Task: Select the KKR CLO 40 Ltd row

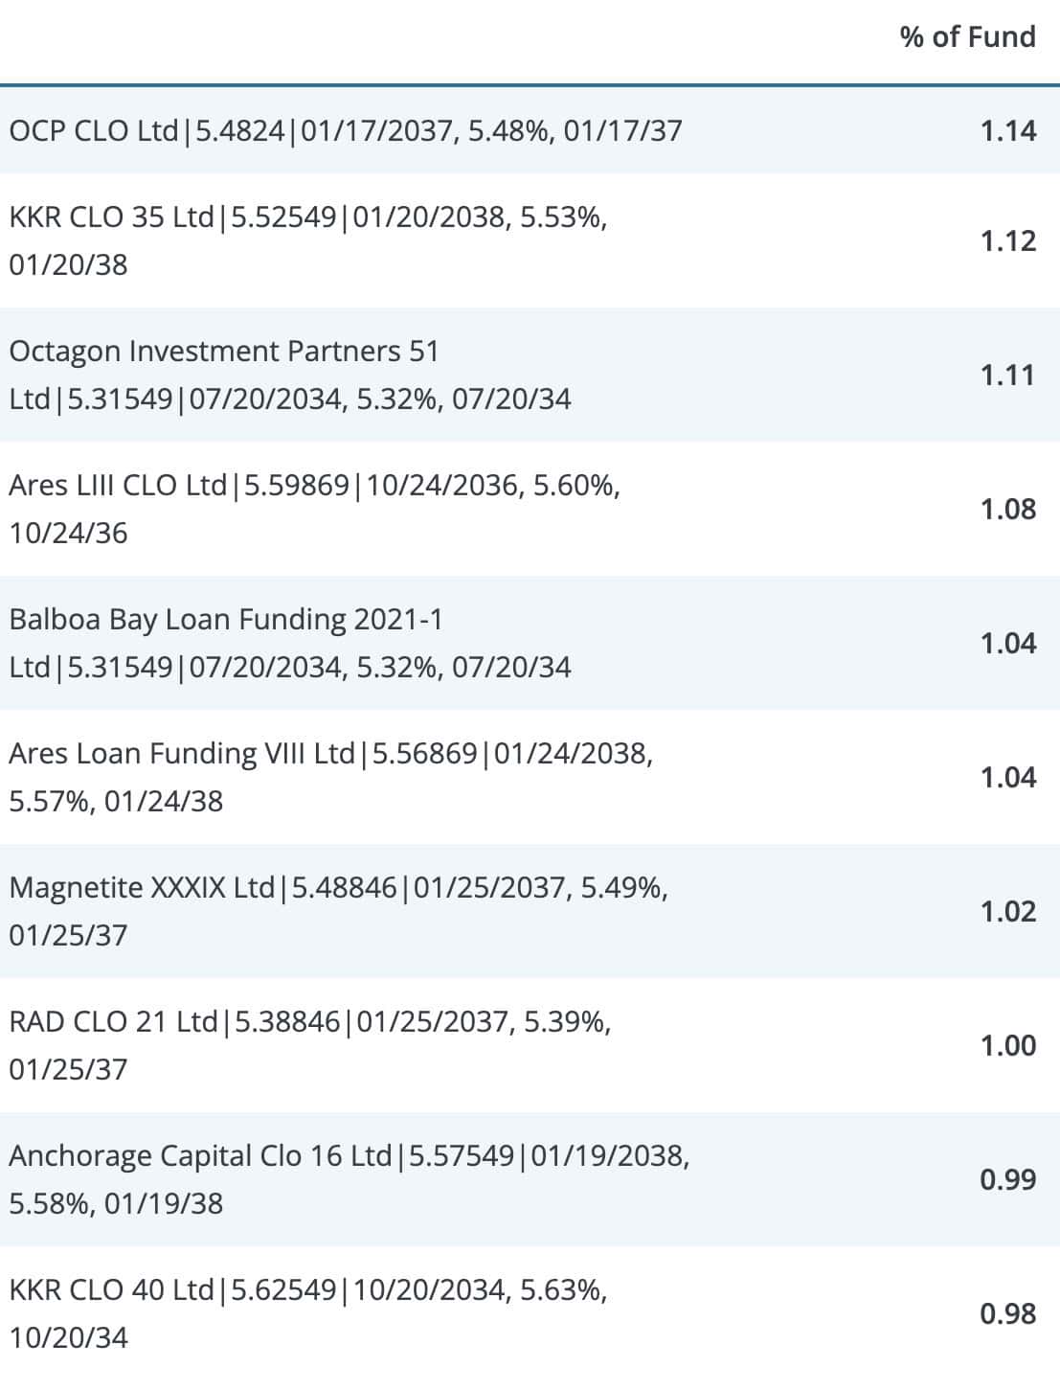Action: click(530, 1313)
